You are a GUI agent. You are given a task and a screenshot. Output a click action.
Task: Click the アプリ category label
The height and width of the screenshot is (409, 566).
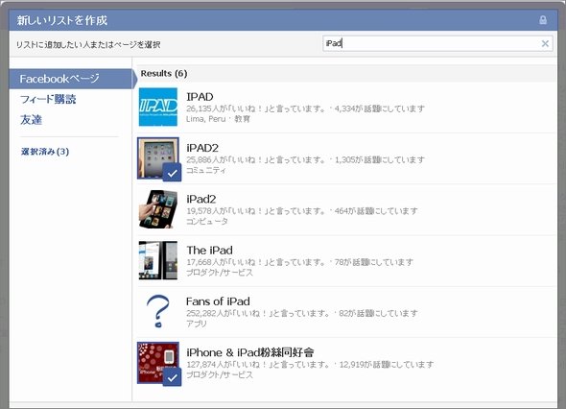click(x=197, y=324)
